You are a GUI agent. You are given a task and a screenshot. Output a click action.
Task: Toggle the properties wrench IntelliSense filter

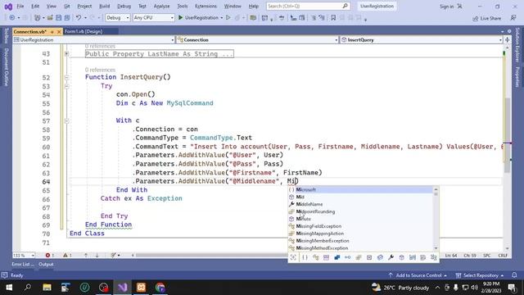[391, 257]
